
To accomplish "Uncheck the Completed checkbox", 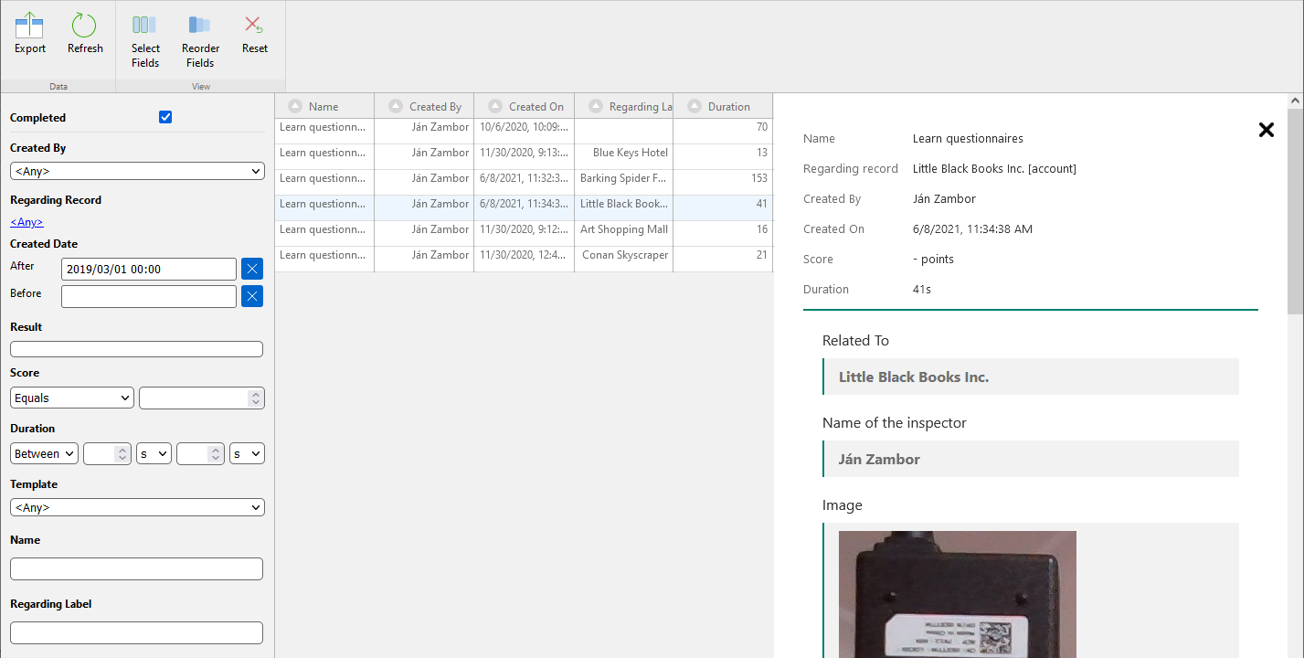I will pos(165,117).
